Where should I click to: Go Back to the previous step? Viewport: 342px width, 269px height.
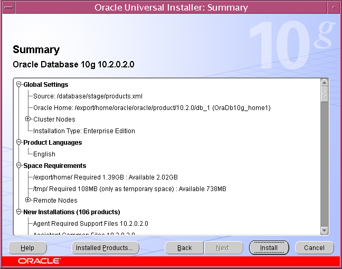pos(184,247)
